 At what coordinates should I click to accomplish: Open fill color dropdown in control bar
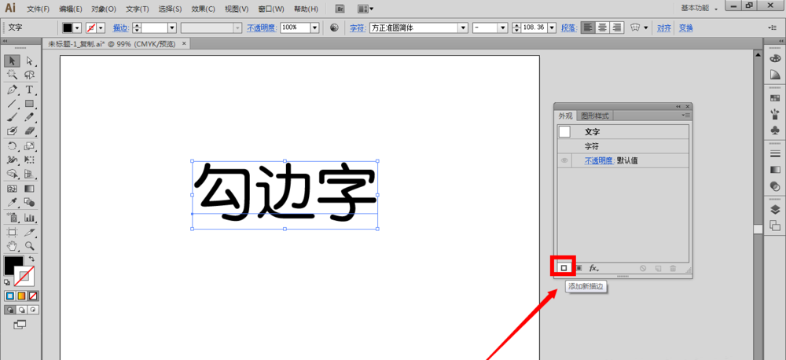pyautogui.click(x=77, y=28)
